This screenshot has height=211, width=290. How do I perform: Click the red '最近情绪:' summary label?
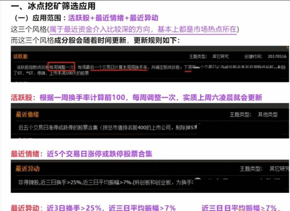[27, 154]
